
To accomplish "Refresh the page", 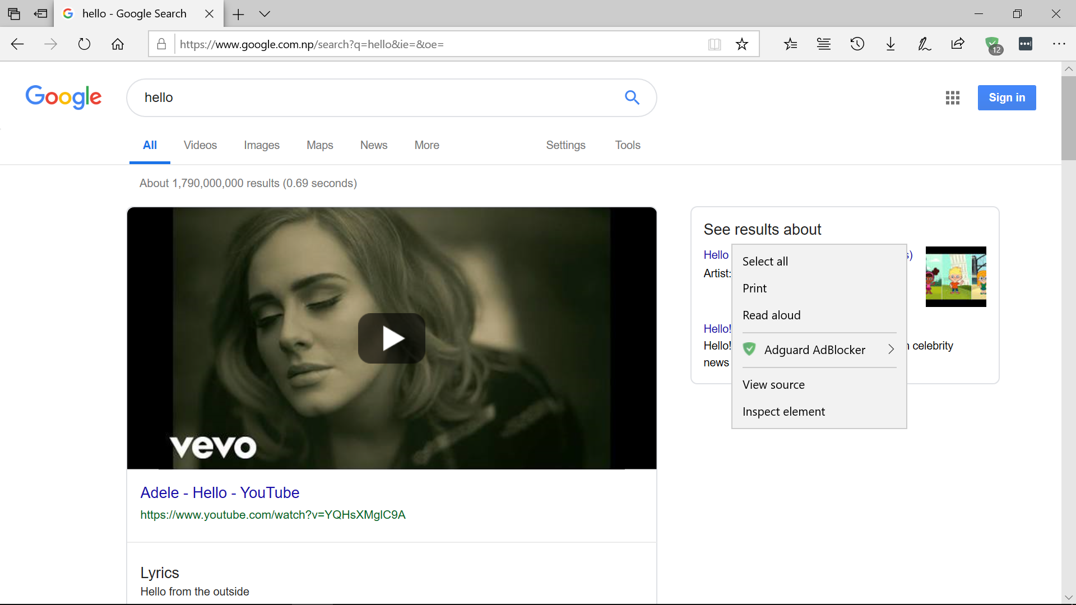I will (84, 44).
